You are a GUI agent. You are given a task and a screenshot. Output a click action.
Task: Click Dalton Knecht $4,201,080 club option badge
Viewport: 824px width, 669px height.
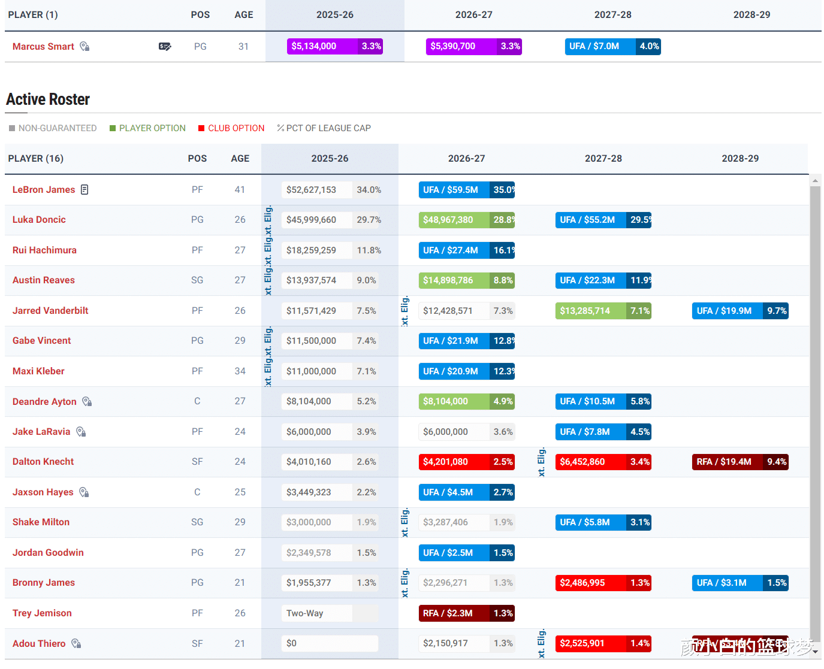(x=466, y=462)
